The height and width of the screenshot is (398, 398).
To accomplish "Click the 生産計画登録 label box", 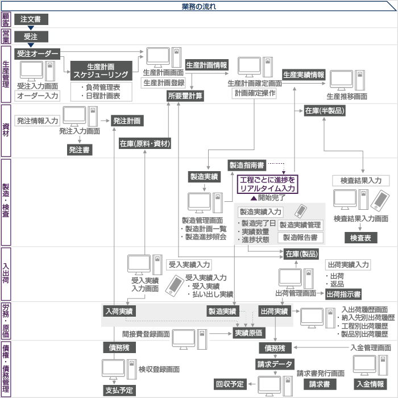I will point(164,83).
